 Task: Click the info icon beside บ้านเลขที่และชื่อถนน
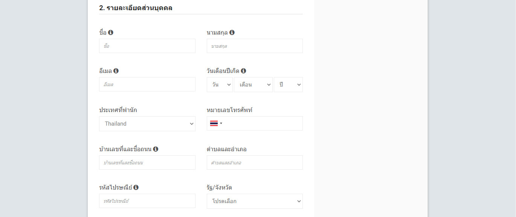coord(156,149)
